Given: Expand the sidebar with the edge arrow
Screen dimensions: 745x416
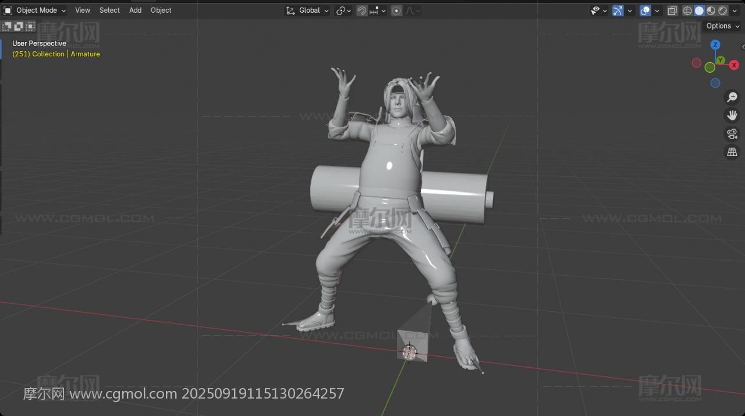Looking at the screenshot, I should [x=743, y=47].
